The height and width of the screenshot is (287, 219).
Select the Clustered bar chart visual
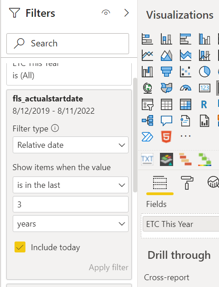click(x=185, y=39)
